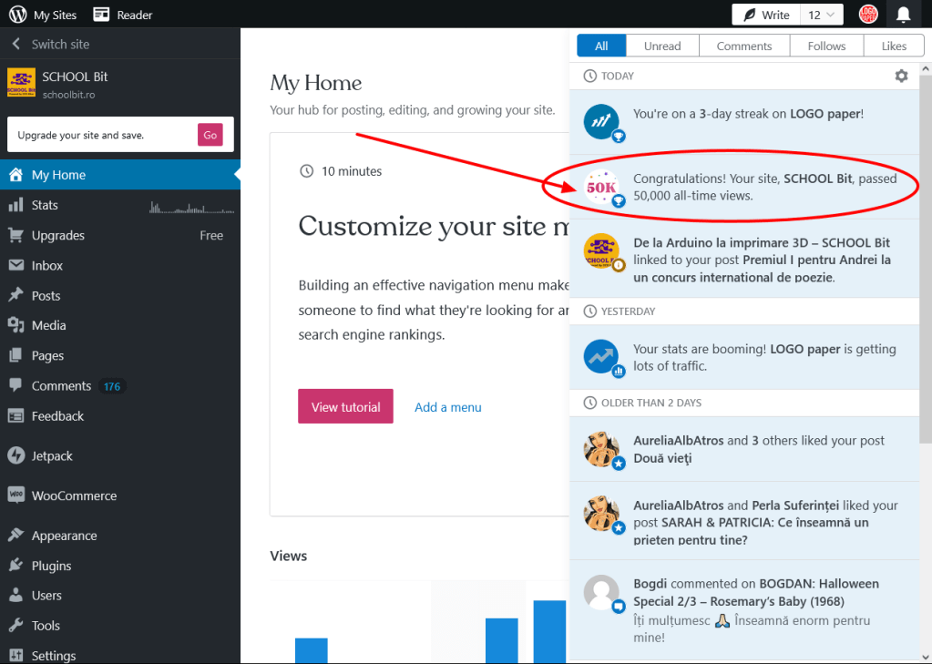Switch to the Comments notifications tab
The image size is (932, 664).
(743, 46)
